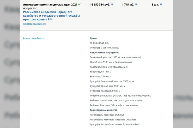Click the Квартира, 75.4 кв. м entry

coord(101,76)
